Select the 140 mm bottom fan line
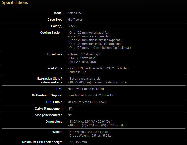Viewport: 187px width, 145px height. [99, 48]
